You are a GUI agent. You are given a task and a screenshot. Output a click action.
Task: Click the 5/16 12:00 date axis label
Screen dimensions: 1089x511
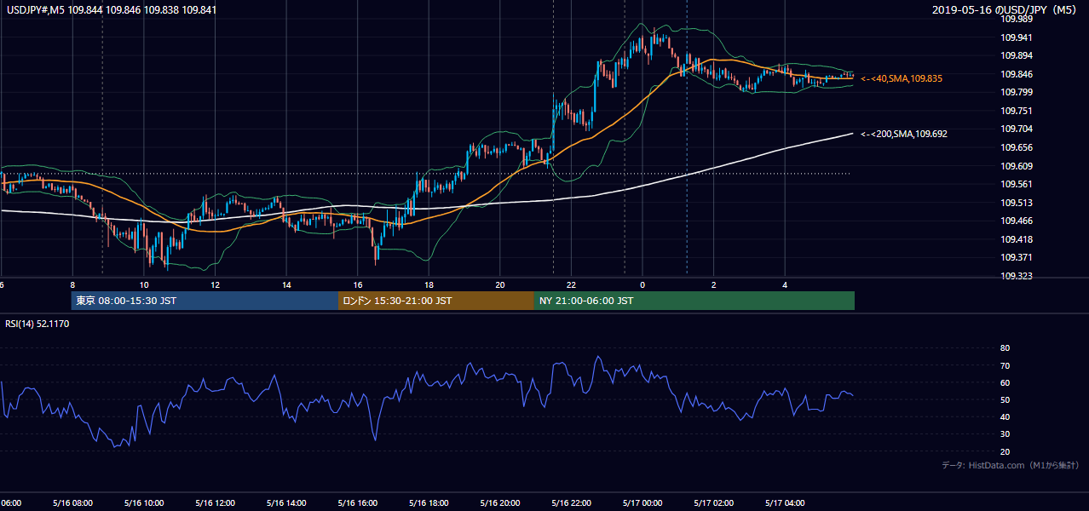tap(215, 503)
